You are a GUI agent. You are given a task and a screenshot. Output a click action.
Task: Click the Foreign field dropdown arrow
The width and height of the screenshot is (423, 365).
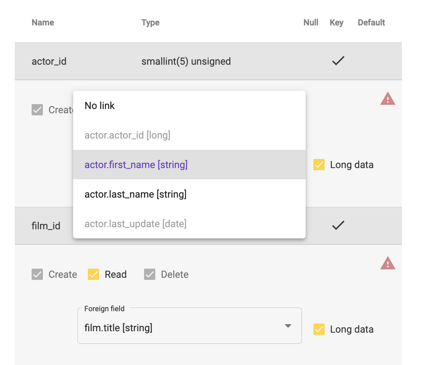[x=288, y=326]
